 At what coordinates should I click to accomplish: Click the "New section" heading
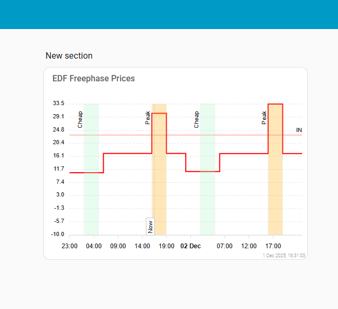69,55
